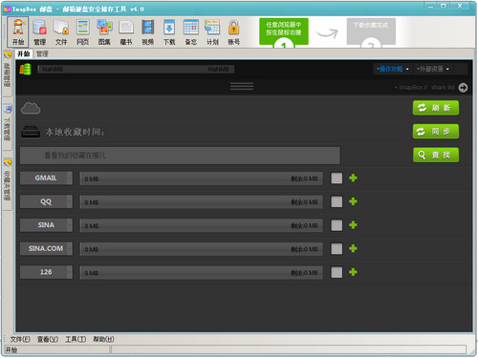Click the GMAIL storage usage bar
The width and height of the screenshot is (478, 358).
coord(202,179)
